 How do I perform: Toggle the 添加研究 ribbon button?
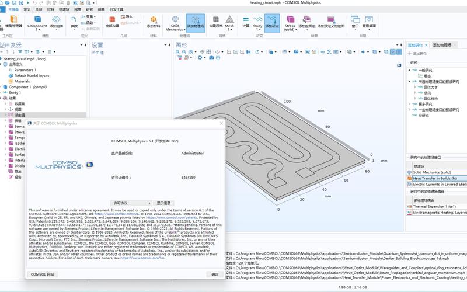pyautogui.click(x=272, y=23)
